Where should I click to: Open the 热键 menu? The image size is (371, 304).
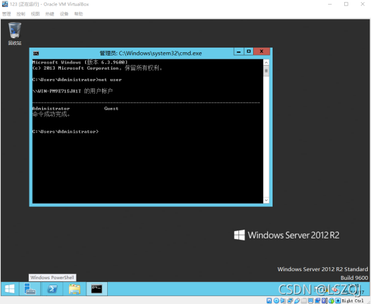[x=50, y=14]
